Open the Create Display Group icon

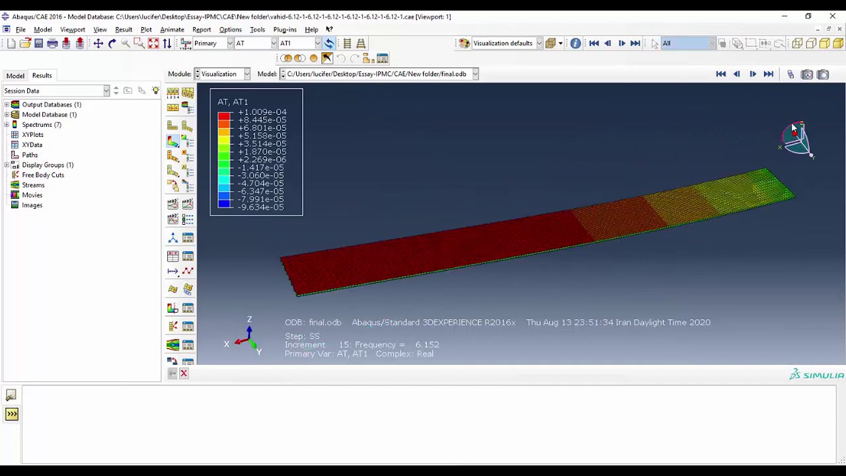point(369,59)
